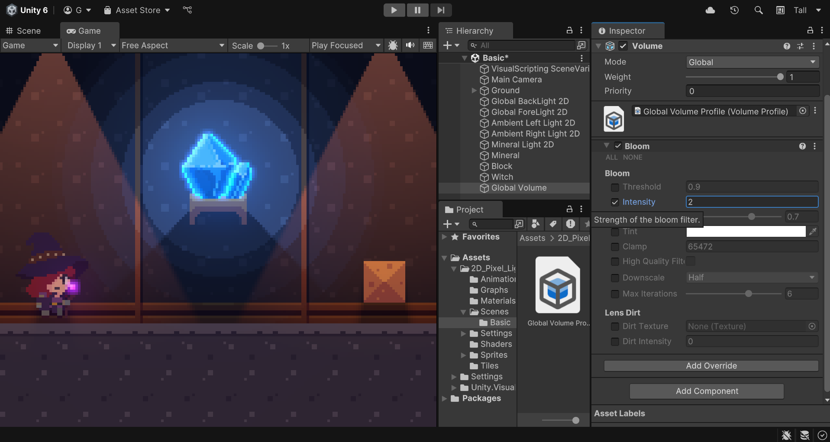Open the Asset Store menu

137,10
